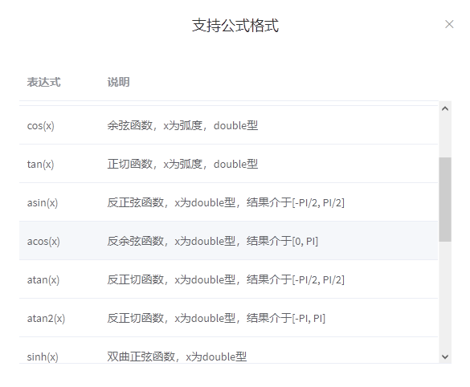Click the 反余弦函数 description with [0, PI]
Viewport: 470px width, 387px height.
(213, 241)
